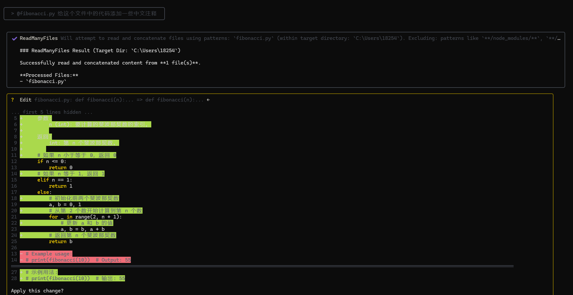Image resolution: width=573 pixels, height=295 pixels.
Task: Click the prompt box containing @fibonacci.py
Action: click(x=84, y=13)
